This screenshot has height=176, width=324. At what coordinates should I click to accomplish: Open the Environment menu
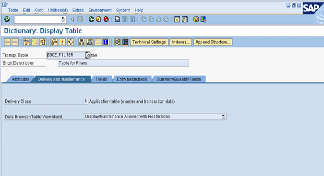[100, 10]
